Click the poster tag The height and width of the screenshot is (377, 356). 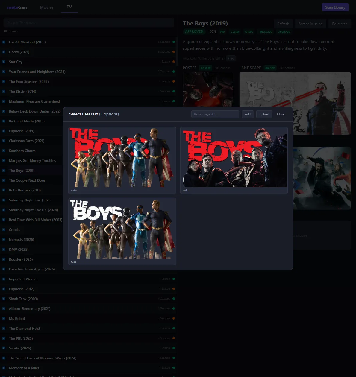tap(235, 32)
